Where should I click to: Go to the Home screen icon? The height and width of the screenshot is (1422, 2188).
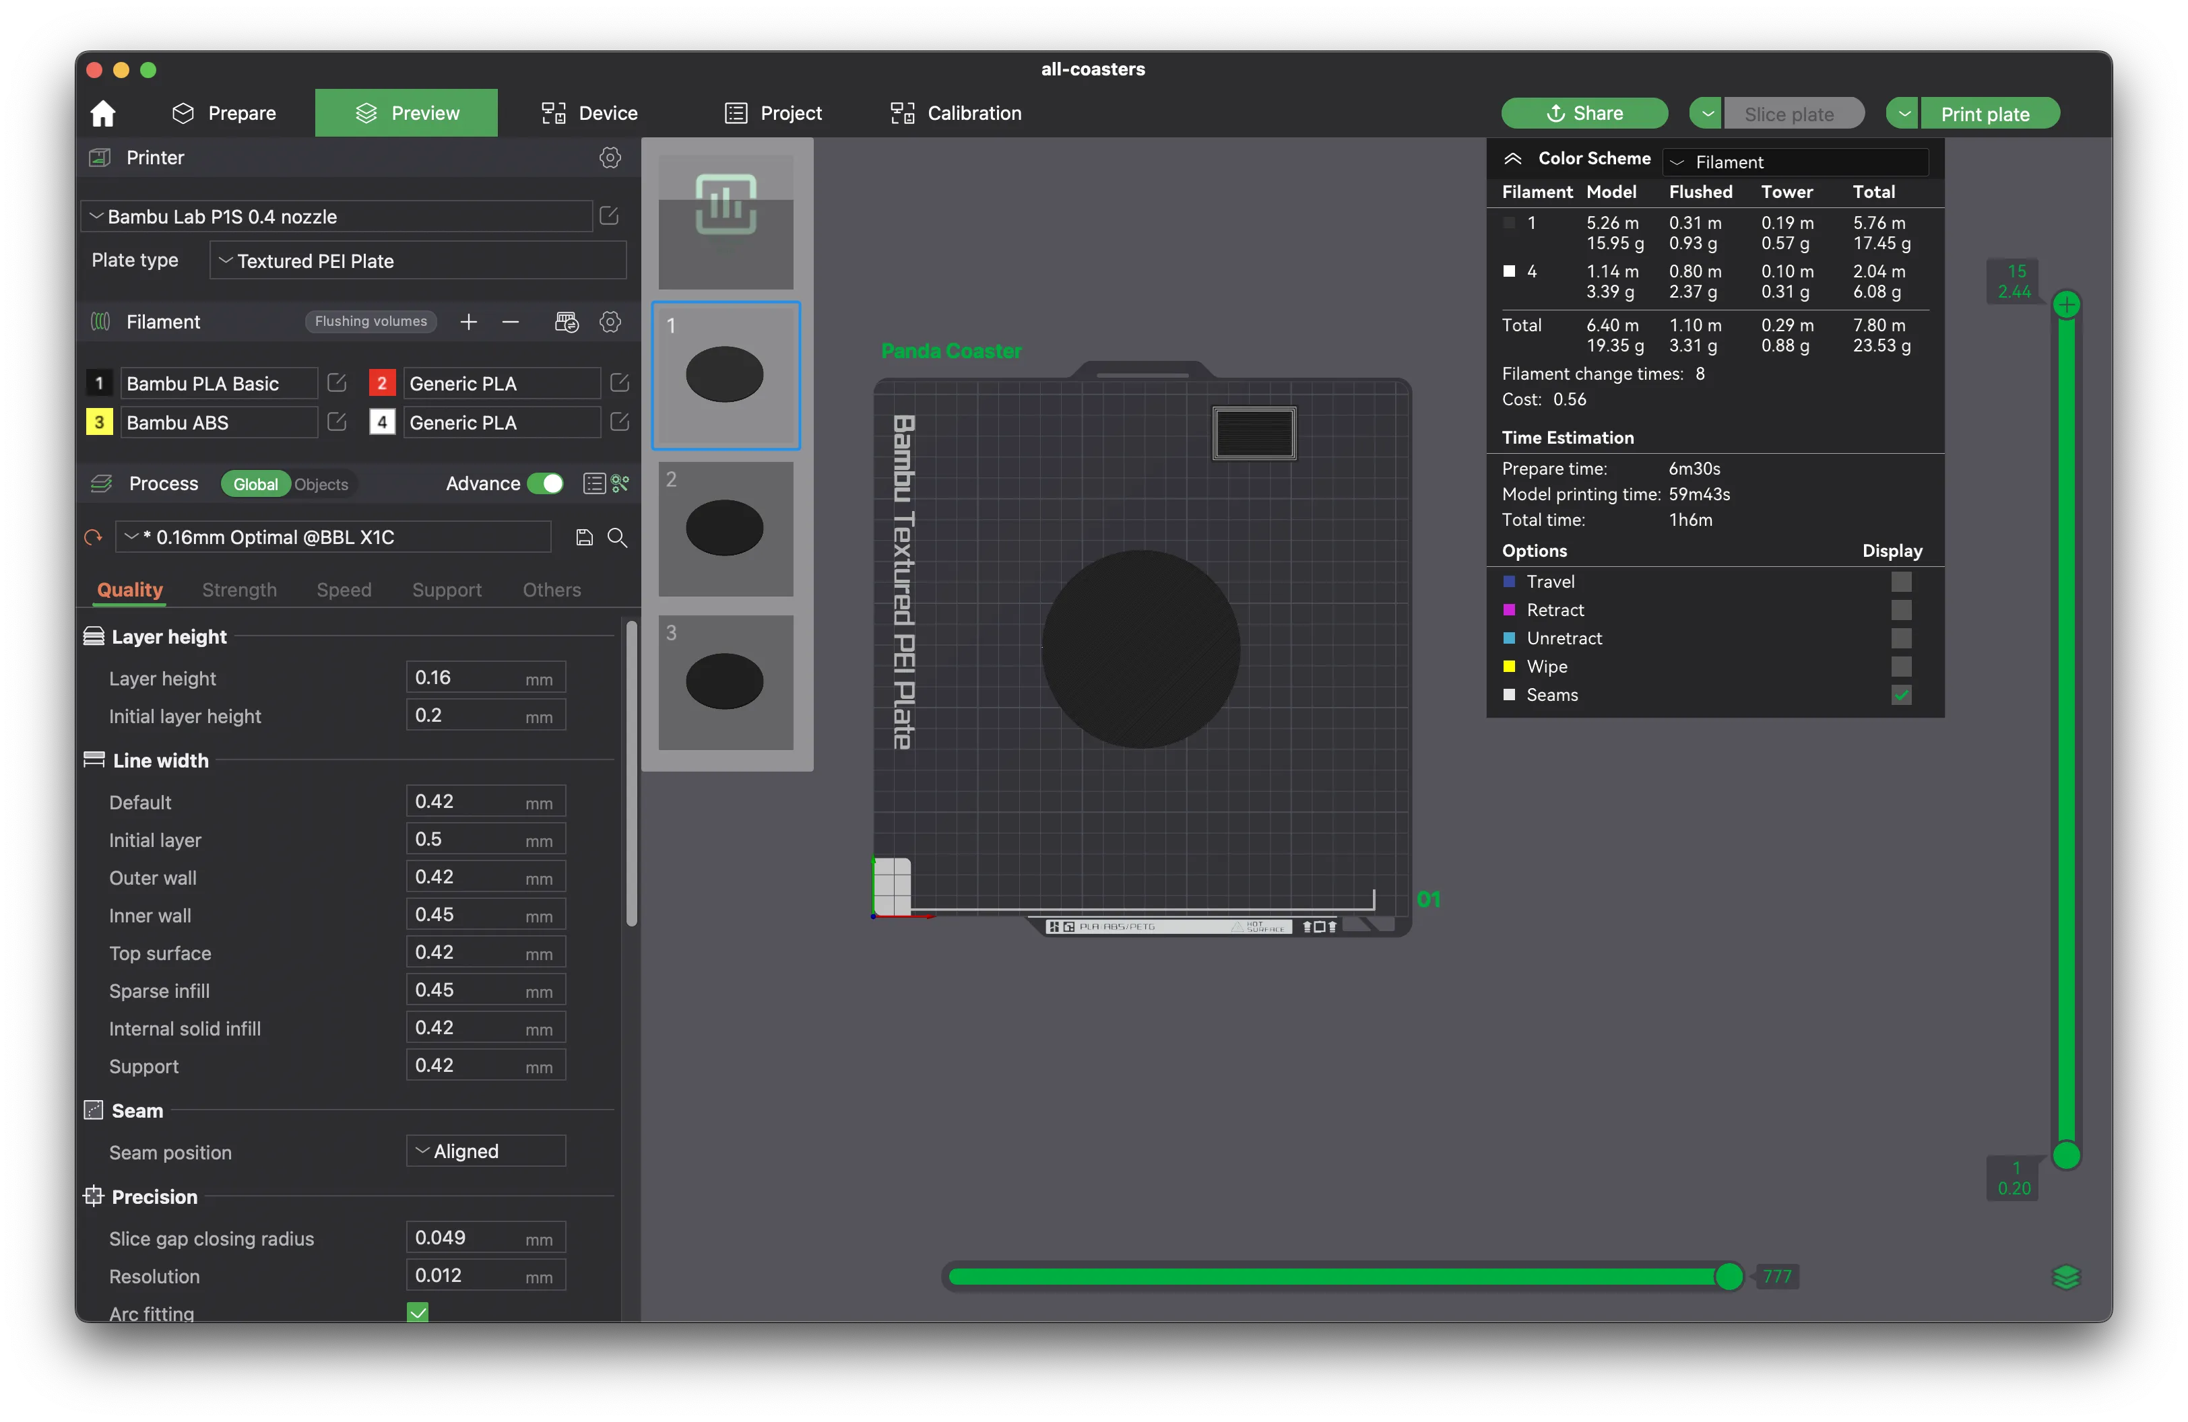tap(103, 113)
